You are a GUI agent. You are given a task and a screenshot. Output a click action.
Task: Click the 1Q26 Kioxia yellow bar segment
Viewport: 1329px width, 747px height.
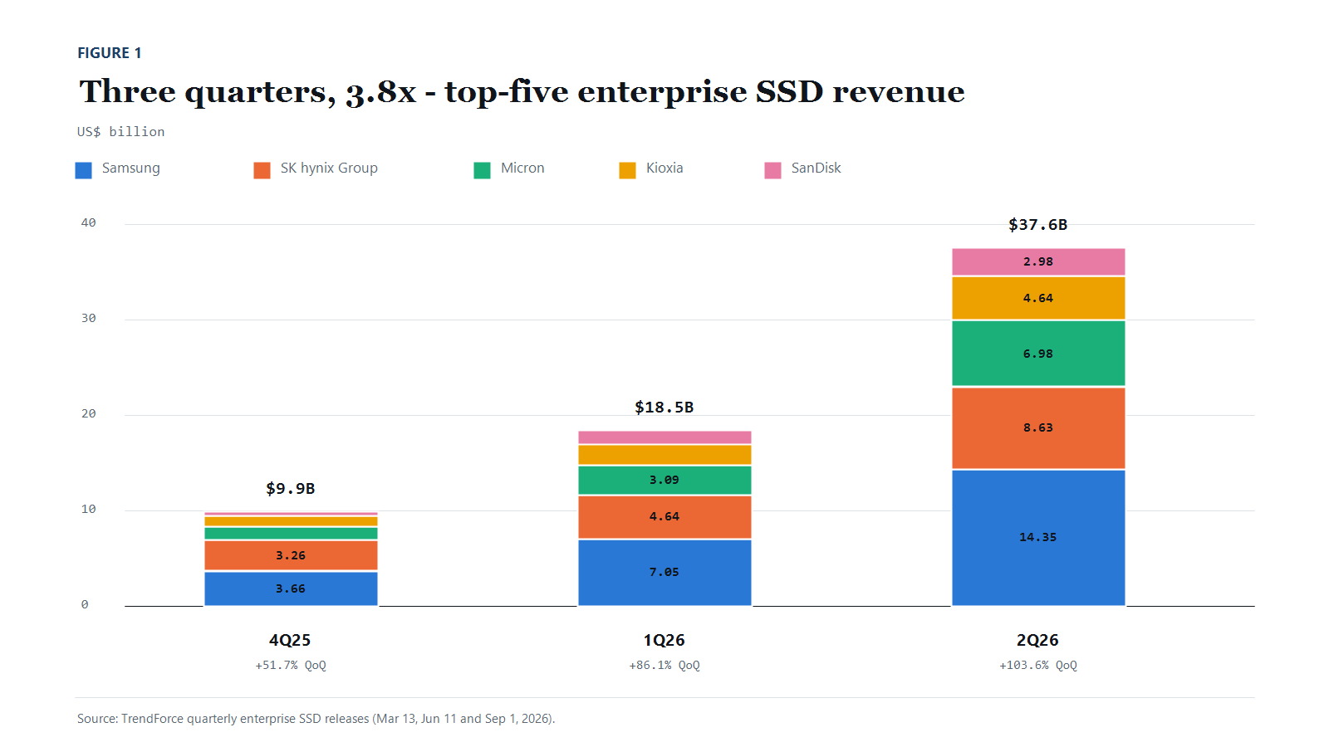(664, 455)
